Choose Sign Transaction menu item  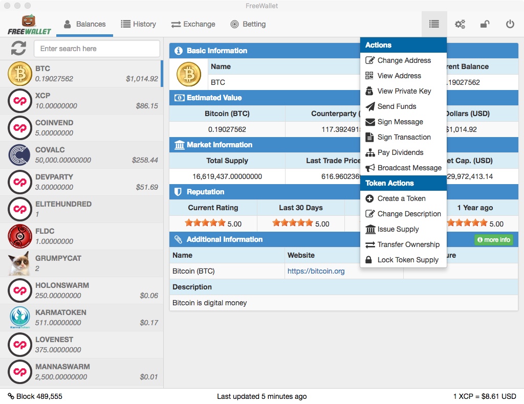point(403,137)
